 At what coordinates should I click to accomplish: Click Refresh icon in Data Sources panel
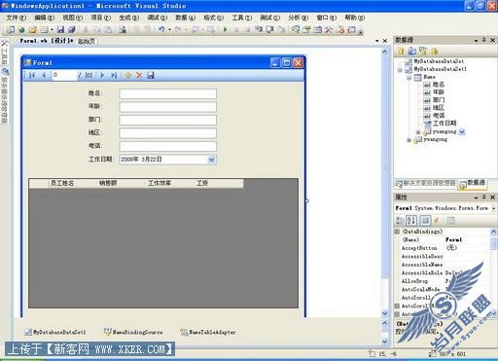pos(435,51)
